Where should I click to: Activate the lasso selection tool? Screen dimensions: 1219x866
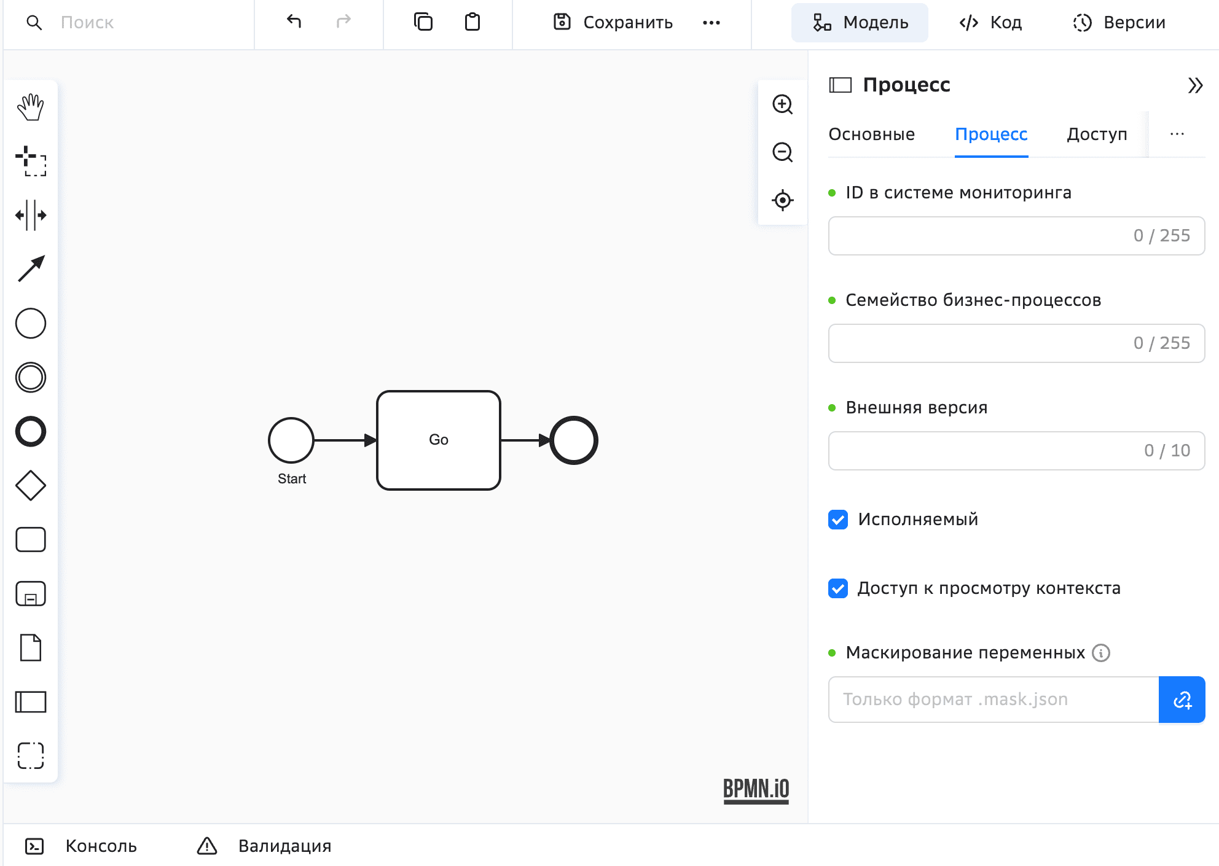tap(31, 161)
